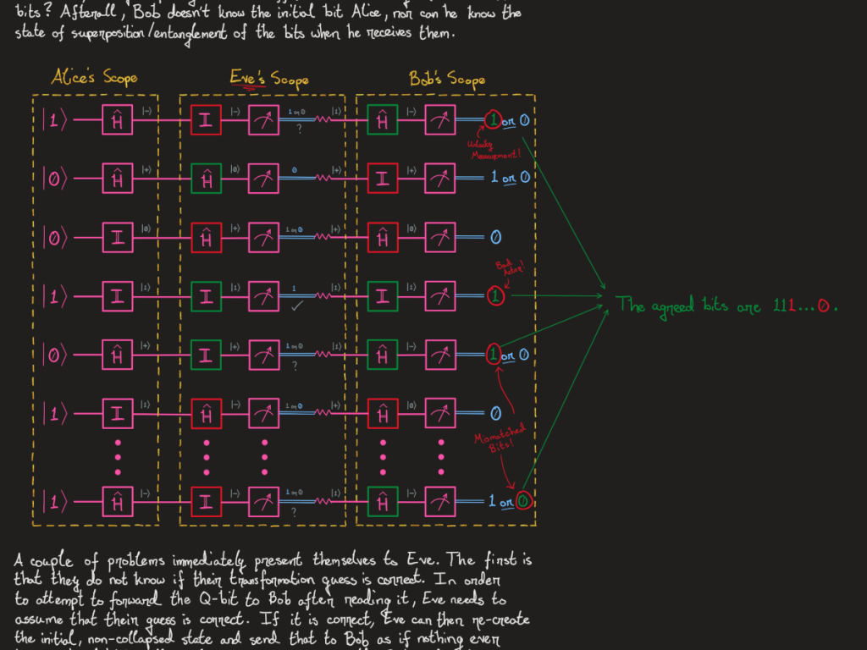The height and width of the screenshot is (650, 867).
Task: Click Alice's Hadamard gate in the first row
Action: (x=118, y=120)
